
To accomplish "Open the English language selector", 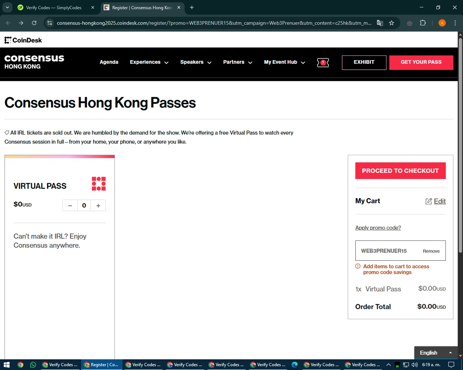I will 436,353.
